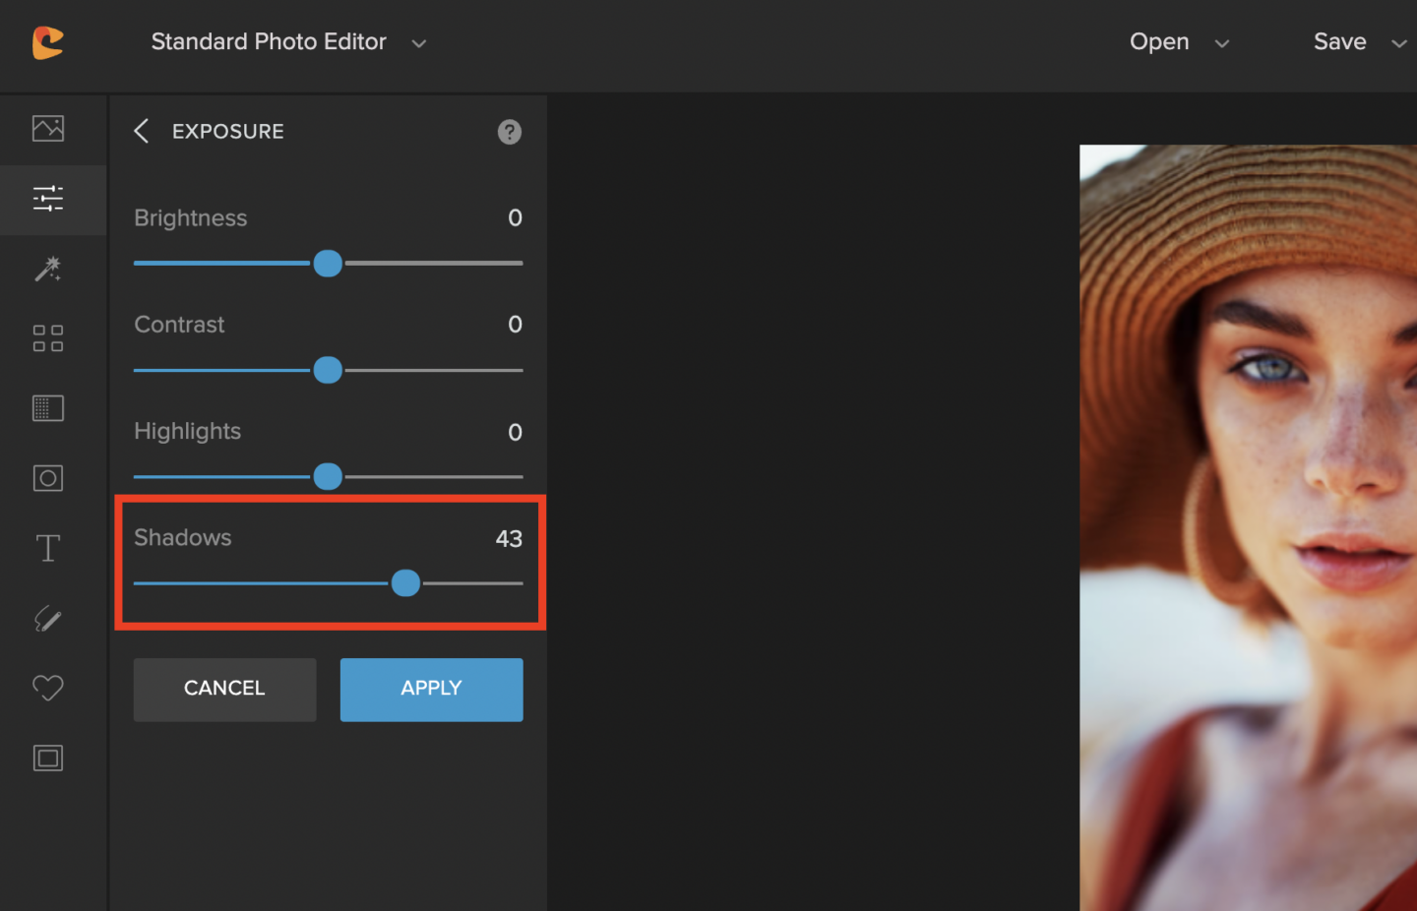Screen dimensions: 1417x911
Task: Select the Textures icon in sidebar
Action: tap(48, 408)
